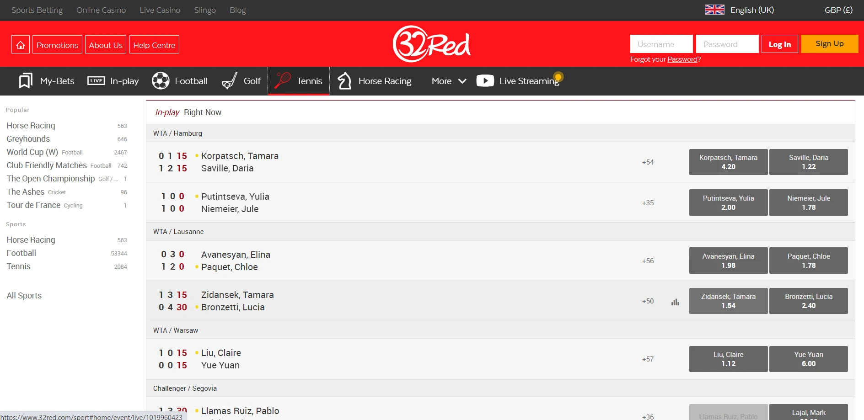The height and width of the screenshot is (420, 864).
Task: Focus the Password input field
Action: [727, 44]
